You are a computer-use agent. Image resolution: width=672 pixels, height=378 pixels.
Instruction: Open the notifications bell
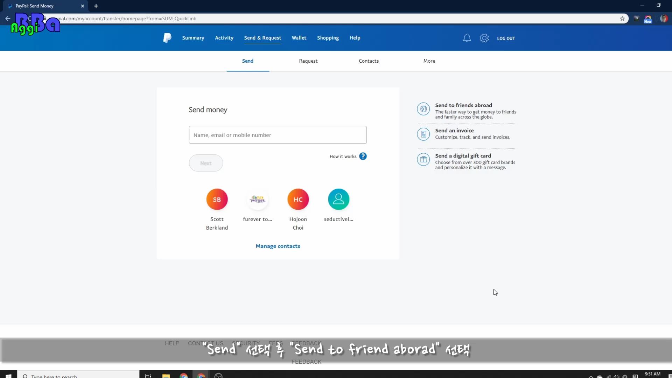pyautogui.click(x=467, y=38)
